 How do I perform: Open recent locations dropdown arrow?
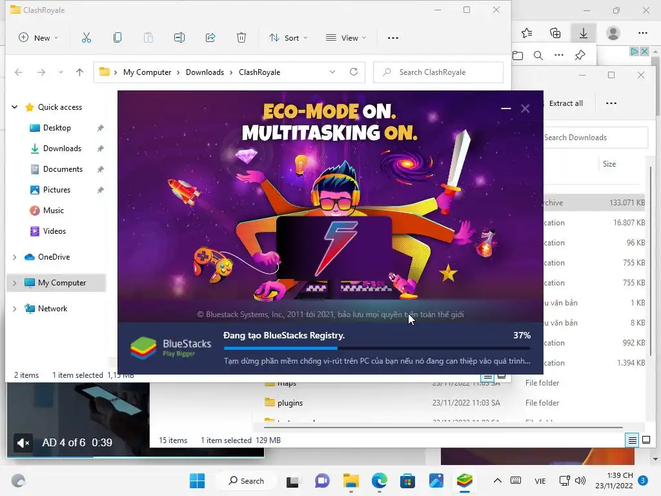pyautogui.click(x=61, y=72)
